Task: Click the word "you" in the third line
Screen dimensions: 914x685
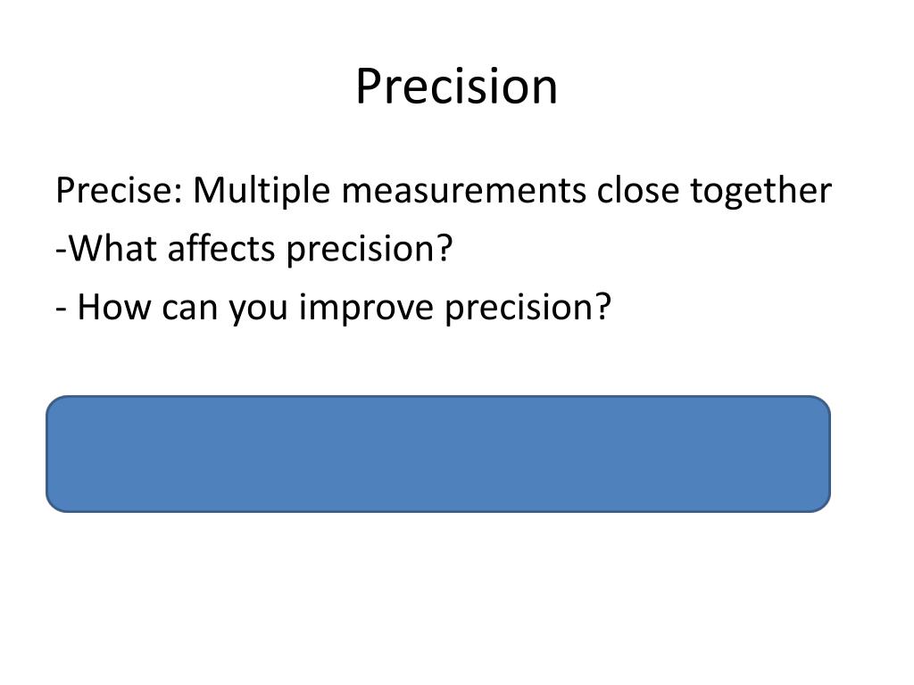Action: coord(258,310)
